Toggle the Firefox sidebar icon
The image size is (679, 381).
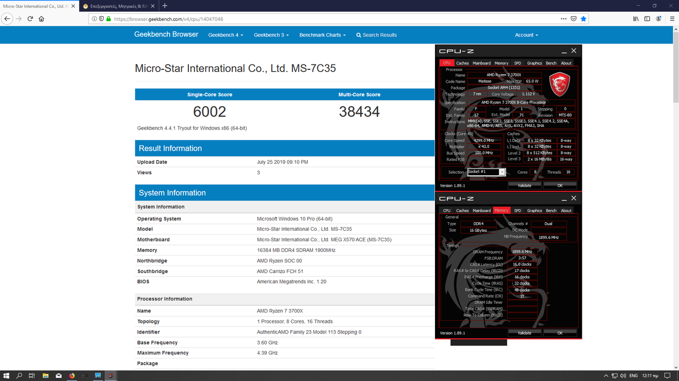click(x=647, y=19)
